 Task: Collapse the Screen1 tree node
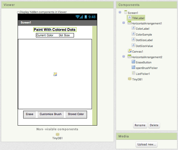point(120,12)
